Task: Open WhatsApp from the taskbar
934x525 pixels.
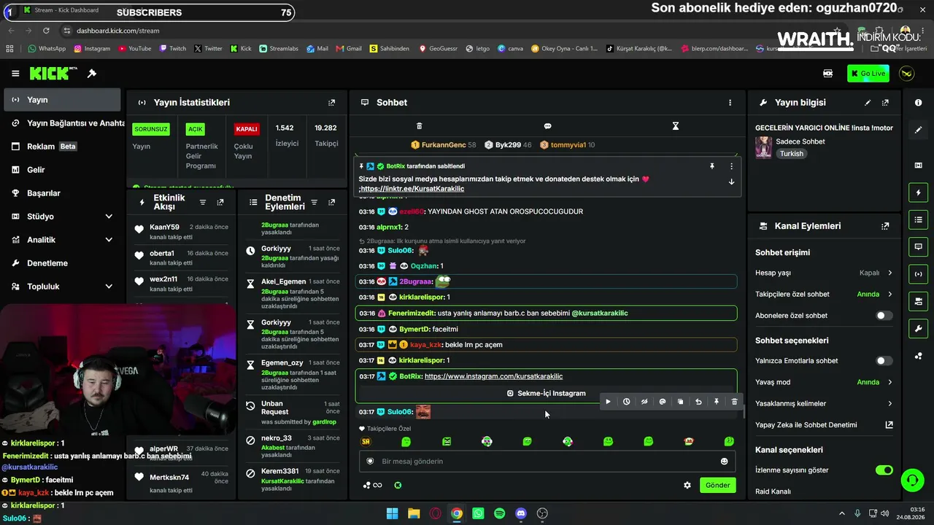Action: (478, 513)
